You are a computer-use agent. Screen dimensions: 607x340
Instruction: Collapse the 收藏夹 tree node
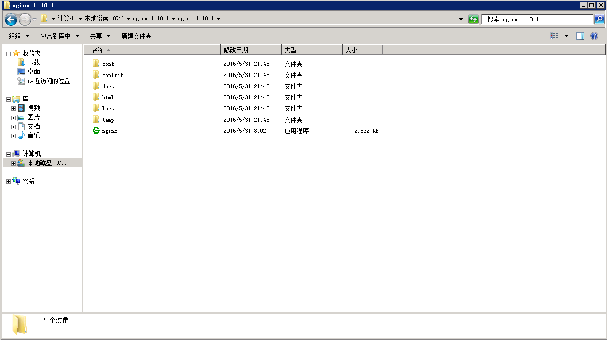click(8, 54)
